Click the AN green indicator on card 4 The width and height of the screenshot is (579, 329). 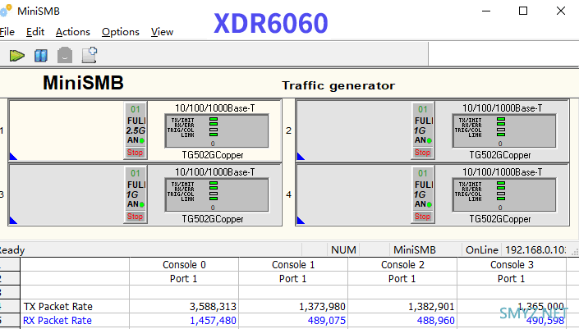(x=429, y=204)
